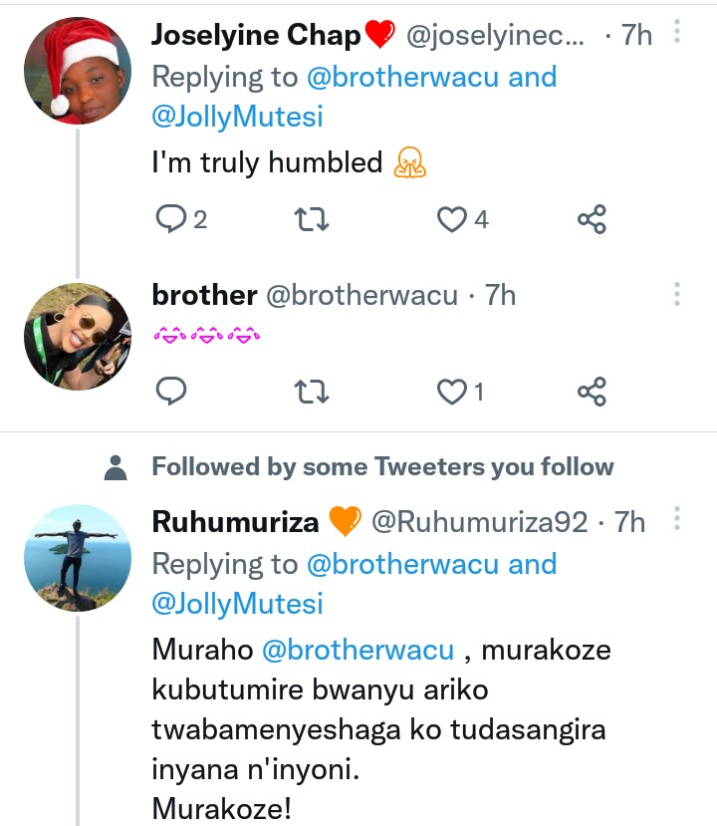Retweet Joselyine Chap's humbled tweet

pyautogui.click(x=313, y=218)
